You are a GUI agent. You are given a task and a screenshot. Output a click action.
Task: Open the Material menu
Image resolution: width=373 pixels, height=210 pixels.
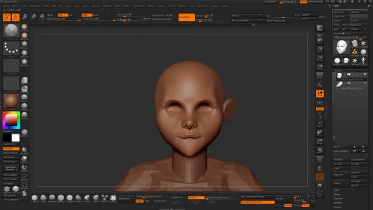pyautogui.click(x=107, y=6)
